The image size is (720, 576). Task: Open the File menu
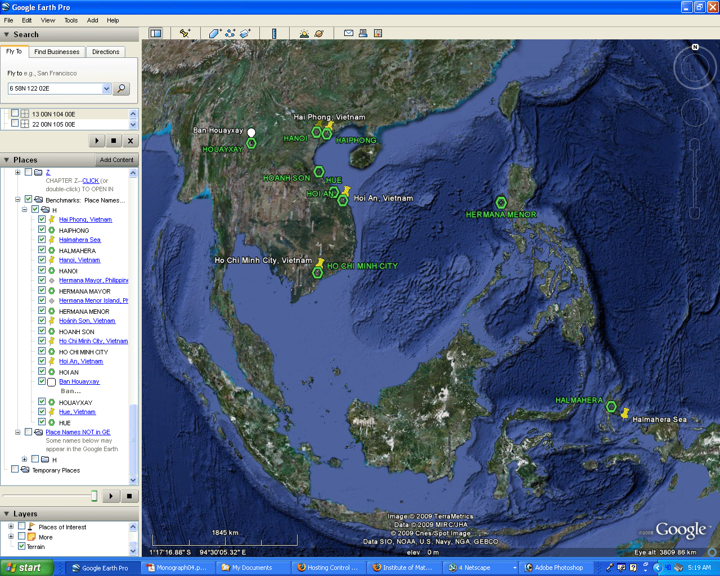point(8,20)
